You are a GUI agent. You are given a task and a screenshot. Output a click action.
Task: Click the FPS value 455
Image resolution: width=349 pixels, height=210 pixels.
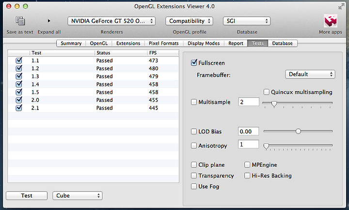[x=153, y=100]
